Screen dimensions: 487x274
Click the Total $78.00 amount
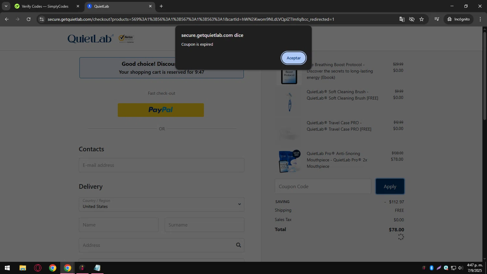(396, 230)
